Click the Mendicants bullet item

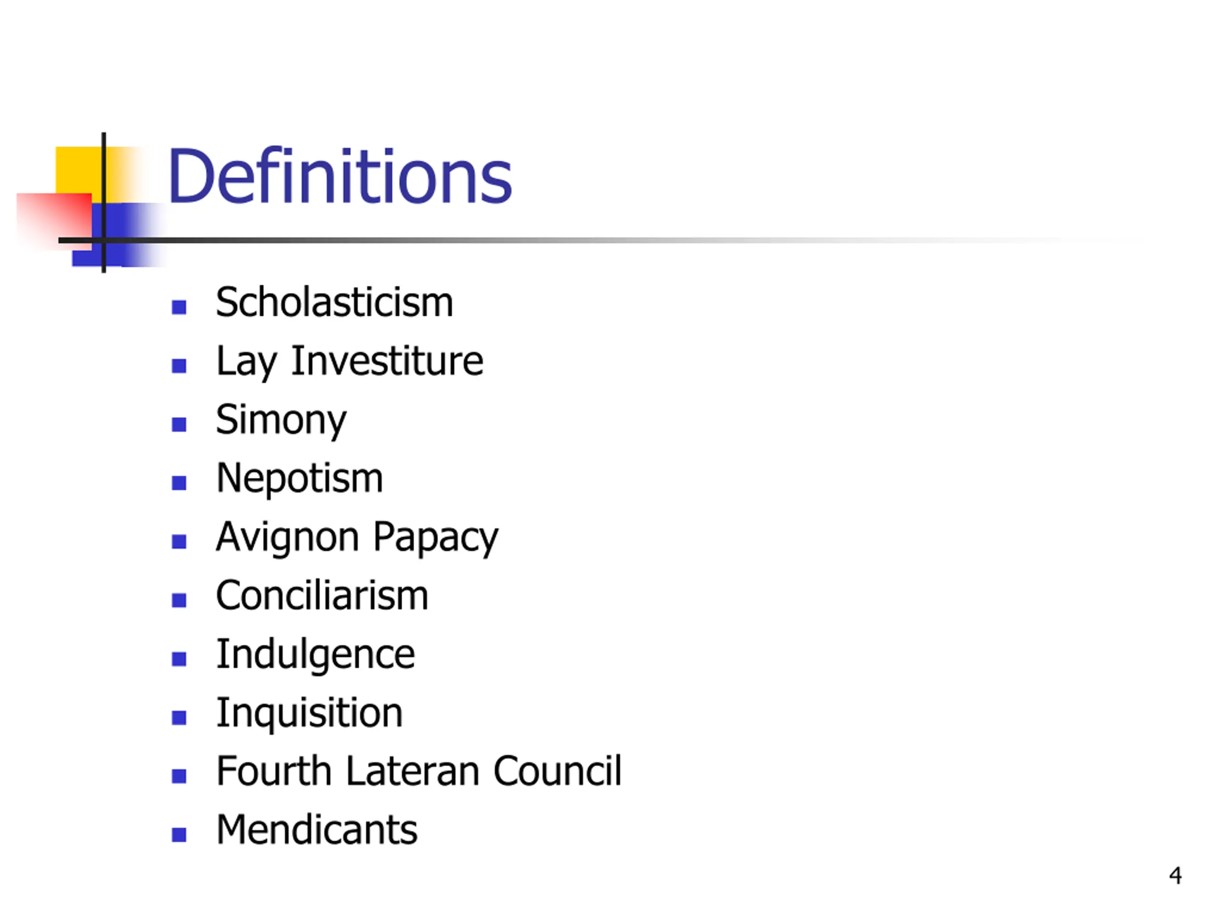click(x=317, y=830)
